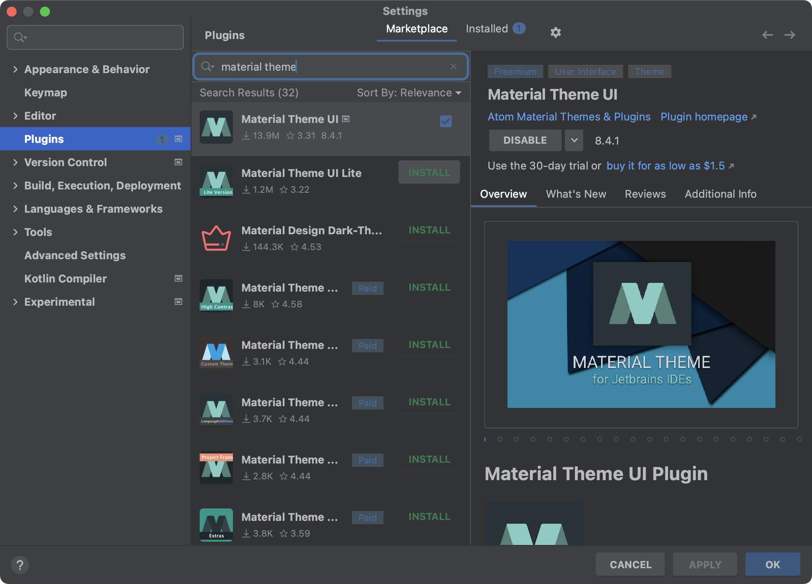Open the help question mark button
Screen dimensions: 812x584
[20, 564]
